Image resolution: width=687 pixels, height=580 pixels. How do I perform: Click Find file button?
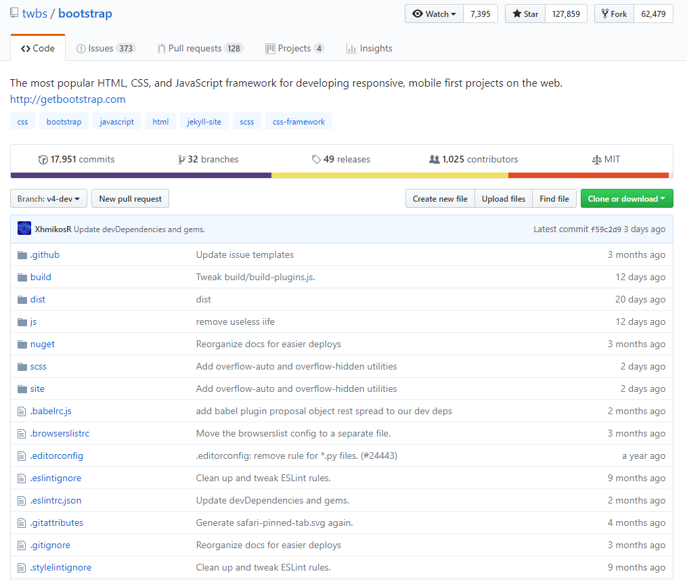(x=554, y=199)
